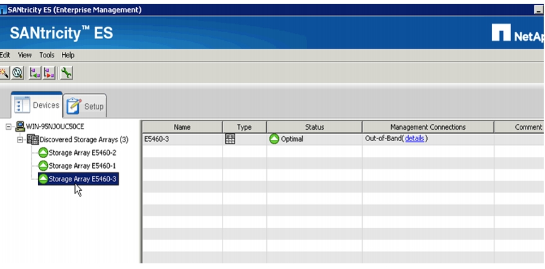
Task: Click the green wrench toolbar icon
Action: tap(66, 73)
